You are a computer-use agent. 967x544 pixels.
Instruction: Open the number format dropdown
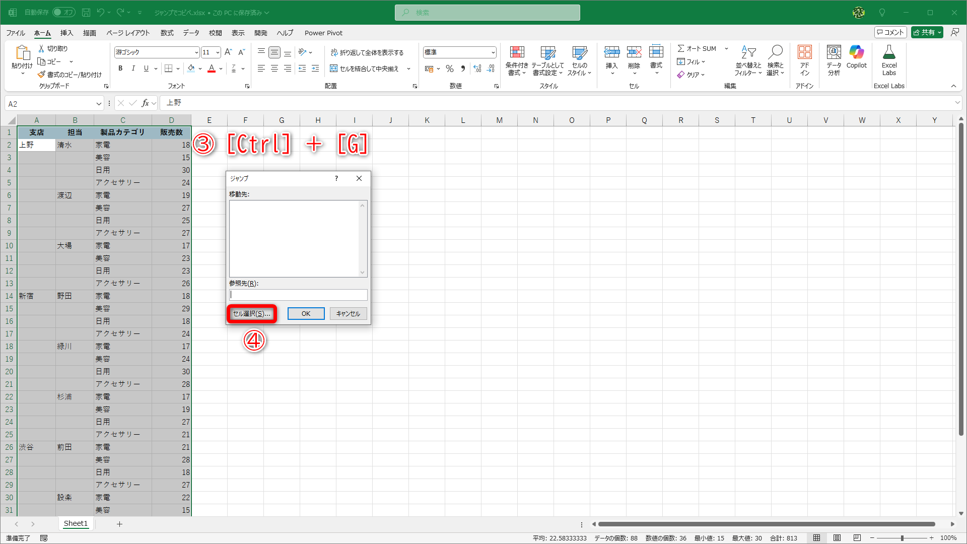click(x=493, y=52)
